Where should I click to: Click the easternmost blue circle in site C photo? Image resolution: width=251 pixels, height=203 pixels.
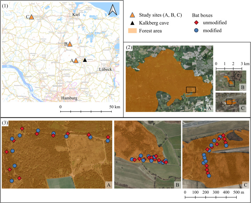coord(226,145)
